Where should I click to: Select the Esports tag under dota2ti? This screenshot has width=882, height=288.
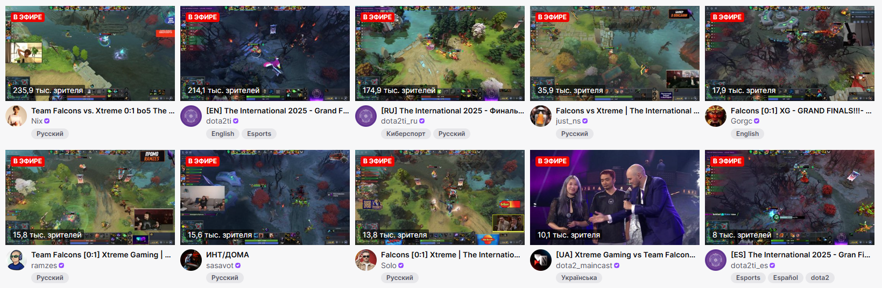(259, 134)
